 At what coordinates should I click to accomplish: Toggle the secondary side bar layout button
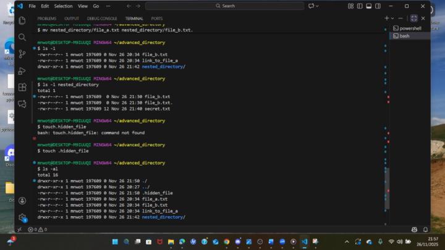tap(377, 6)
